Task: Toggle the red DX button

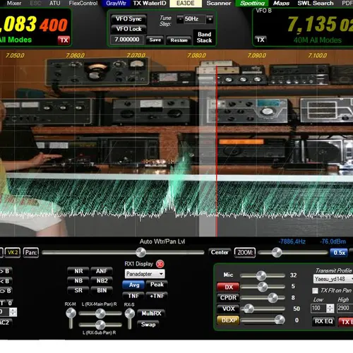Action: click(228, 287)
